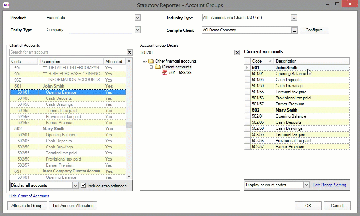Click the Allocated column header

click(114, 62)
